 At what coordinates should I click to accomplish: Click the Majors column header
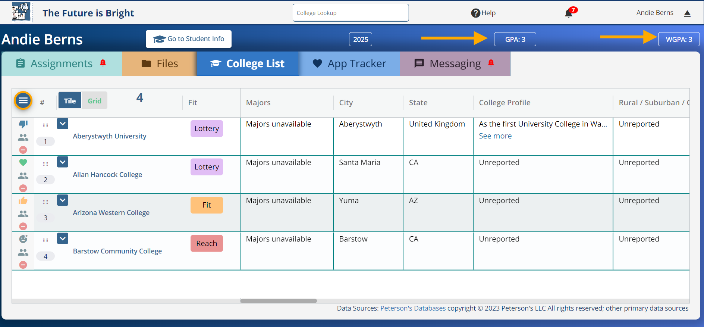(x=258, y=103)
